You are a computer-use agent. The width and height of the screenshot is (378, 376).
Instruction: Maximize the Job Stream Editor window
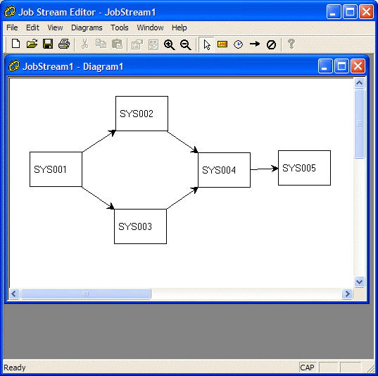pyautogui.click(x=350, y=11)
